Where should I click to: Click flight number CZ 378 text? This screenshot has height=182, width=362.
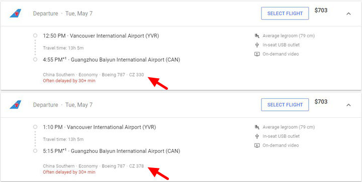point(136,166)
